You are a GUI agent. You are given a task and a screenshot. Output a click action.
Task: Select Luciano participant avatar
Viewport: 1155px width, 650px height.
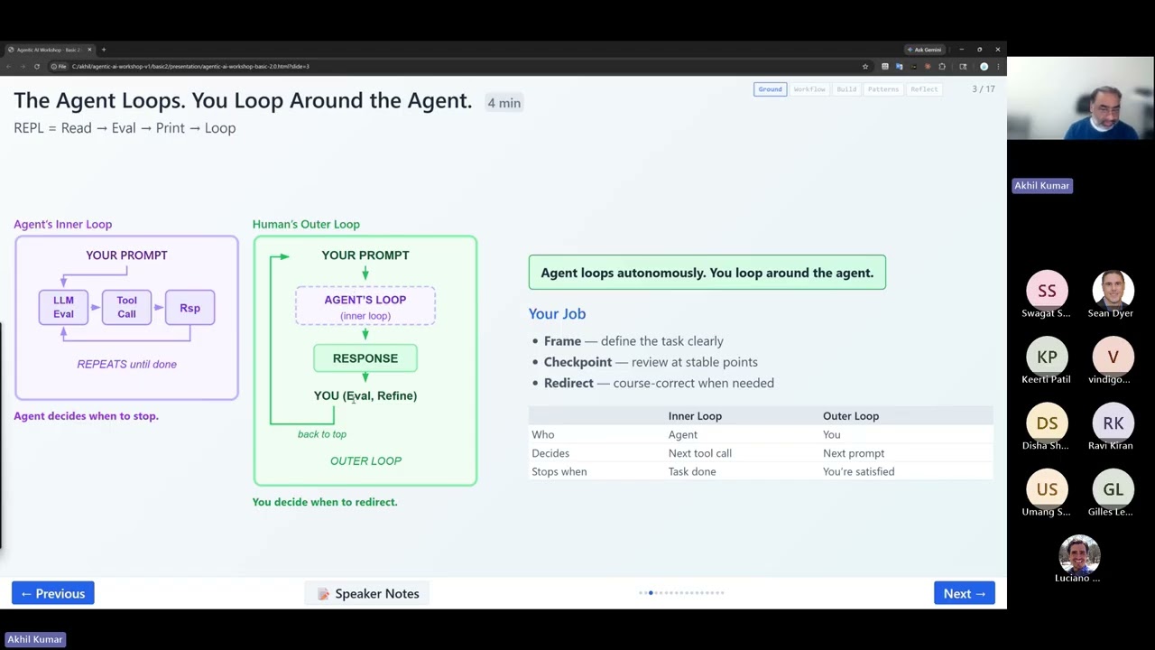tap(1079, 555)
